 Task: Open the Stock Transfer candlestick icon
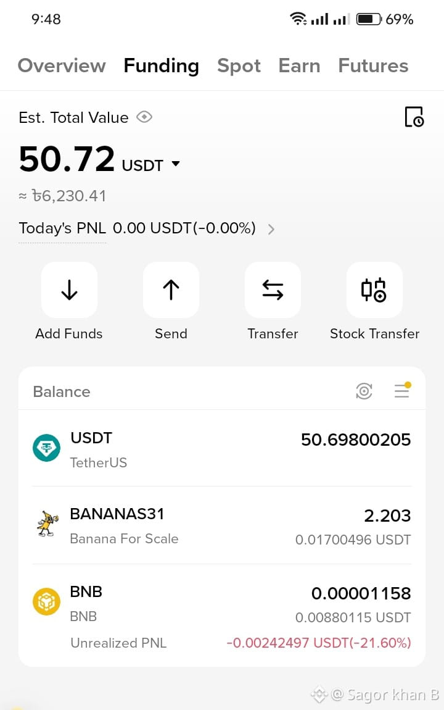(x=374, y=290)
